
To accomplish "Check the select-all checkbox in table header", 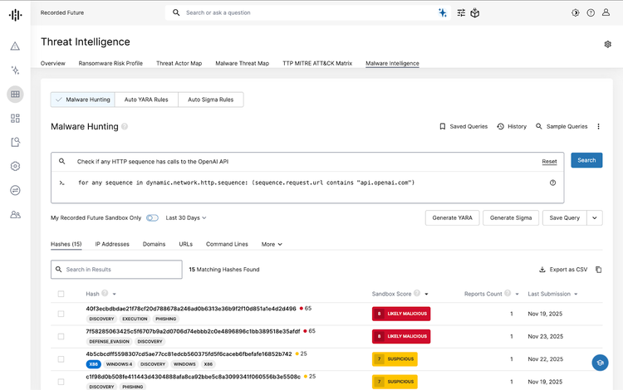I will pyautogui.click(x=61, y=294).
